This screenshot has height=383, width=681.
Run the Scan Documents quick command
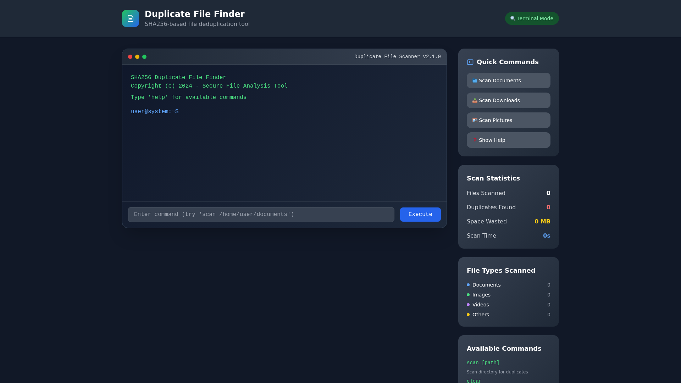click(508, 81)
